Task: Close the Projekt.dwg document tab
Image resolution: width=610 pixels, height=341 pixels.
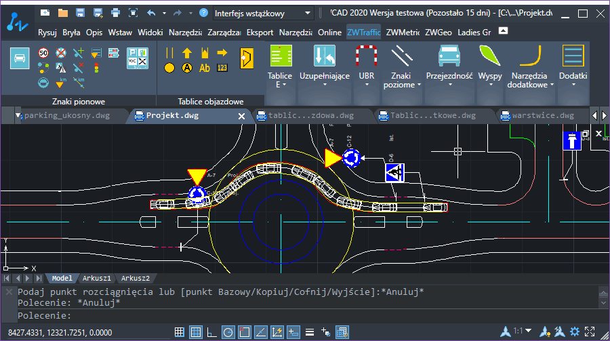Action: click(x=241, y=116)
